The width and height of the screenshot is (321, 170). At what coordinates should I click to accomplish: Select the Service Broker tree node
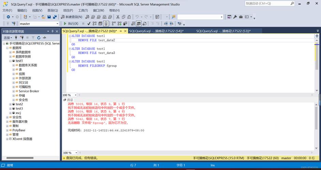click(29, 91)
